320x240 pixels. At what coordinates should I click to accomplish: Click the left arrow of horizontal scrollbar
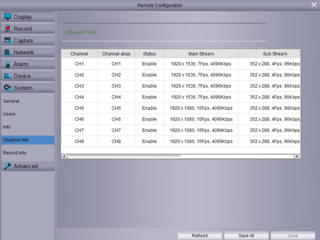64,156
